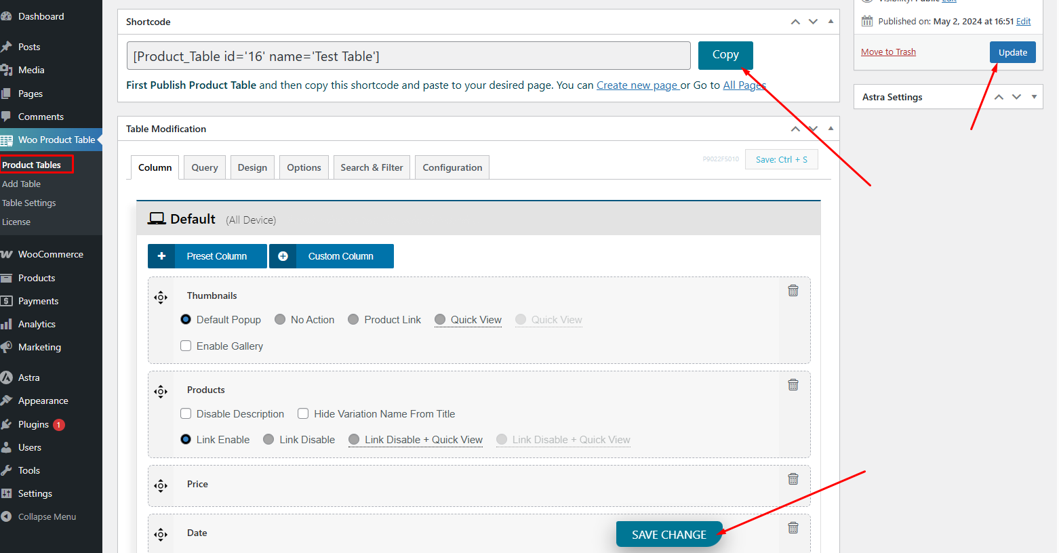The image size is (1059, 553).
Task: Edit the published date link
Action: (1023, 22)
